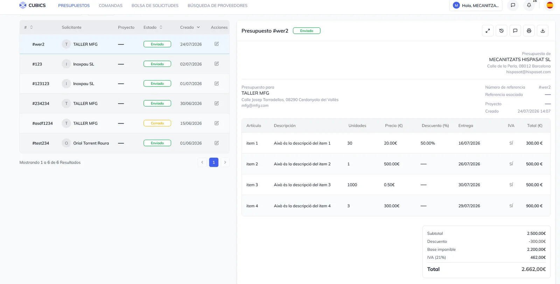Viewport: 560px width, 284px height.
Task: Click the CUBICS logo
Action: tap(33, 5)
